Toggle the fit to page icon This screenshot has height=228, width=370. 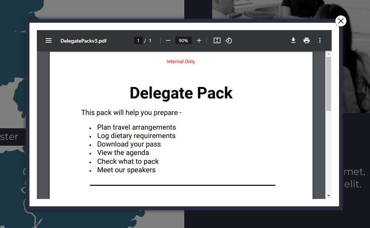click(217, 40)
